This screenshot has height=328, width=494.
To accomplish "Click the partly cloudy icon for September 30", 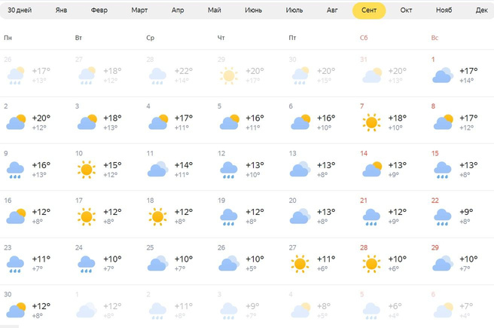I will 16,310.
